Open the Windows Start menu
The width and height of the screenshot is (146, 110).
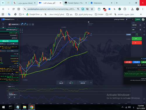coord(3,107)
